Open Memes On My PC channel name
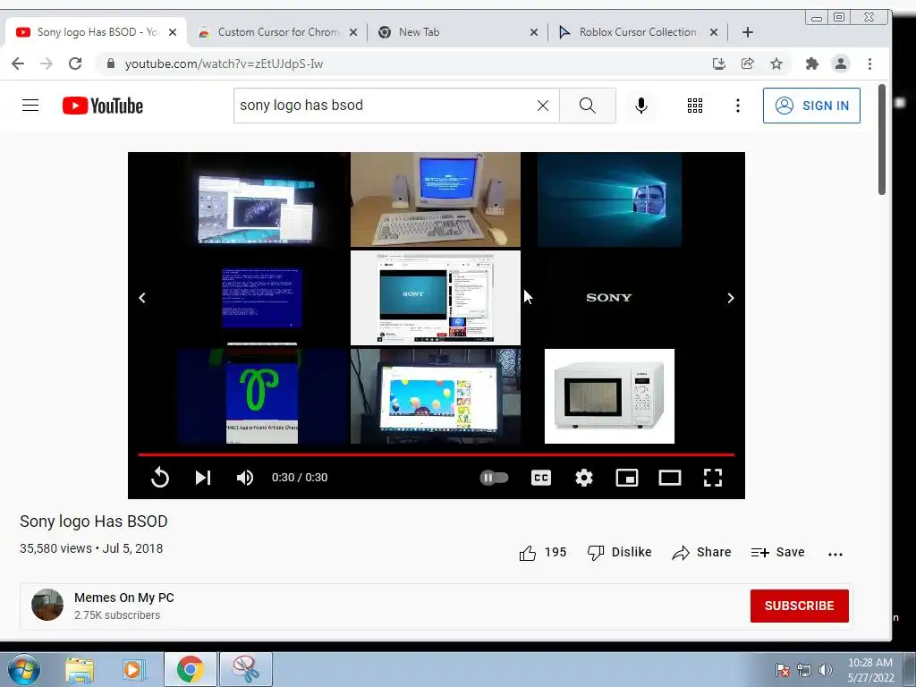The height and width of the screenshot is (687, 916). [123, 598]
